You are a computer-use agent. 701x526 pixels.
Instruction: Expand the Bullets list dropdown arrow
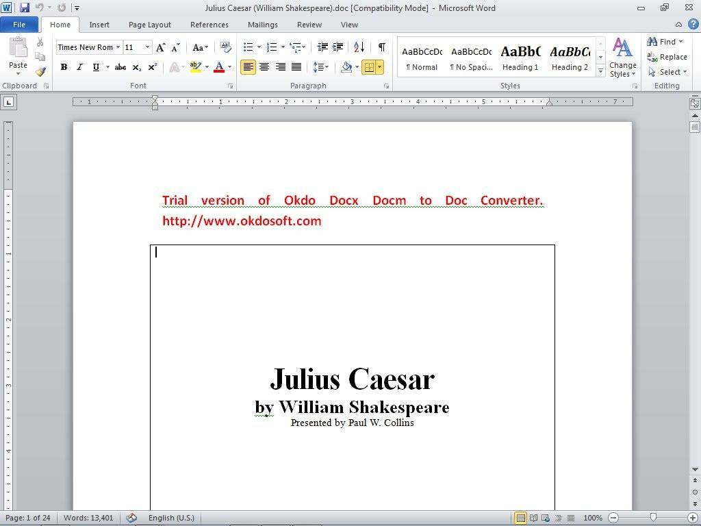coord(259,47)
